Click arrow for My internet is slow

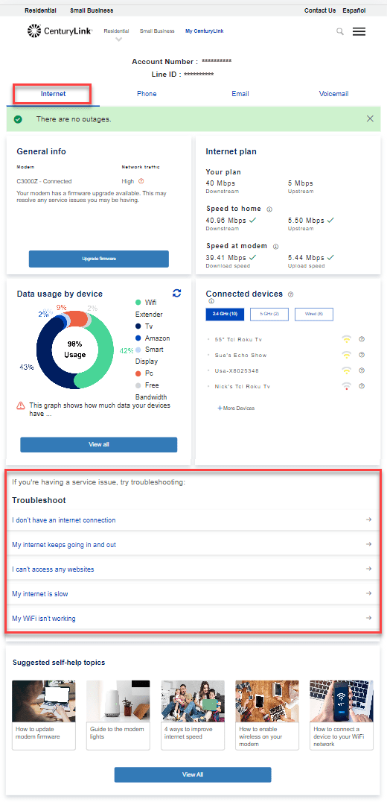(x=368, y=593)
